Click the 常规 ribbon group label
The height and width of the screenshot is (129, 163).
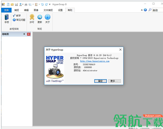[x=40, y=29]
